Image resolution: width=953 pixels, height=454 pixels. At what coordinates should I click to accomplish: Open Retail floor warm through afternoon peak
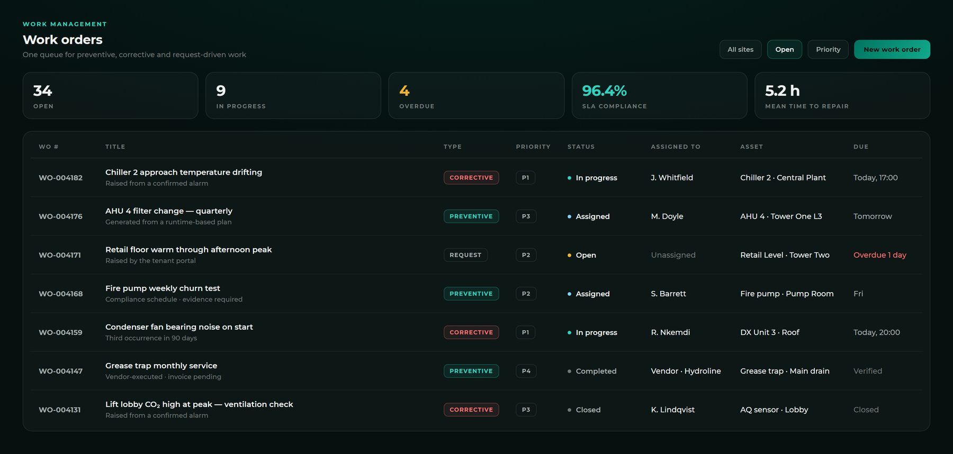[188, 249]
